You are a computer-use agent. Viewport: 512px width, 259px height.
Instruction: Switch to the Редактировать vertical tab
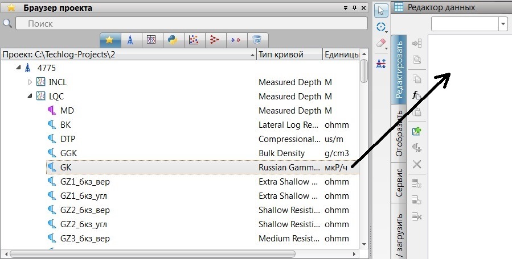tap(399, 69)
